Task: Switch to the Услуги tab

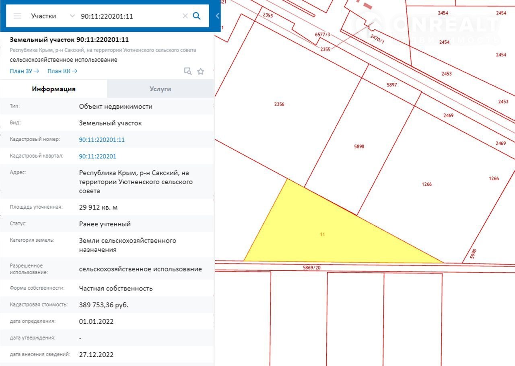Action: point(160,89)
